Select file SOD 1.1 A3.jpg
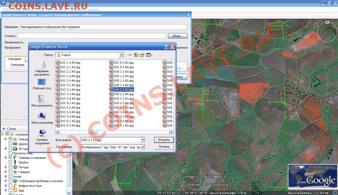Viewport: 338px width, 195px height. (121, 72)
